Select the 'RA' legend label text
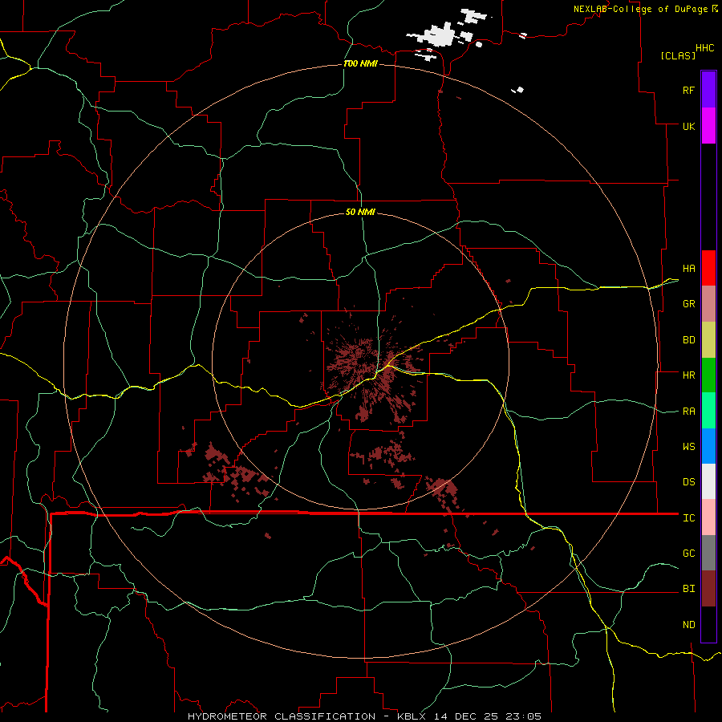Image resolution: width=722 pixels, height=722 pixels. 689,411
